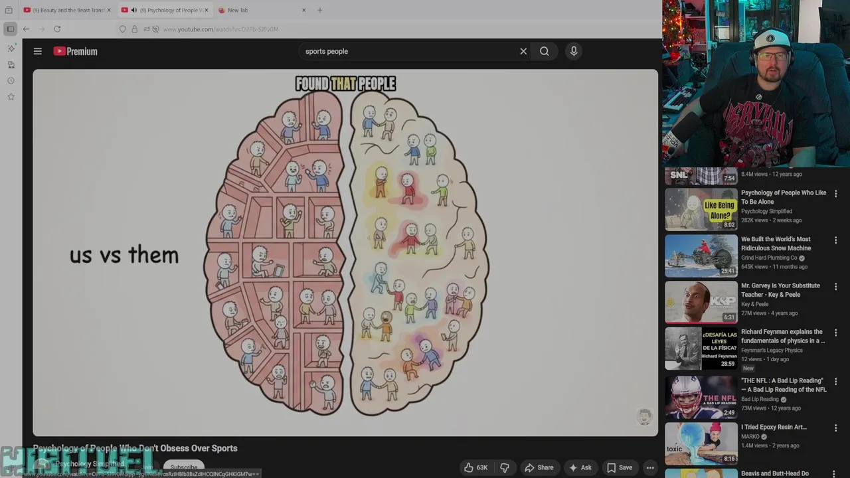This screenshot has width=850, height=478.
Task: Start voice search with the microphone
Action: point(574,51)
